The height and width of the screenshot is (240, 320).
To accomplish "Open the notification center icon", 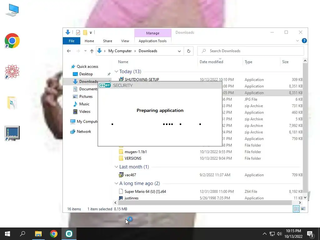I will (x=310, y=234).
